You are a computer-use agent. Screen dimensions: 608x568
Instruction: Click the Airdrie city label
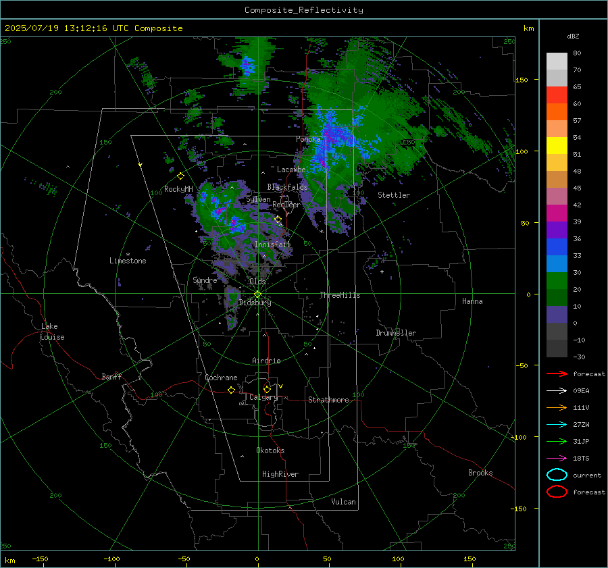(x=266, y=361)
